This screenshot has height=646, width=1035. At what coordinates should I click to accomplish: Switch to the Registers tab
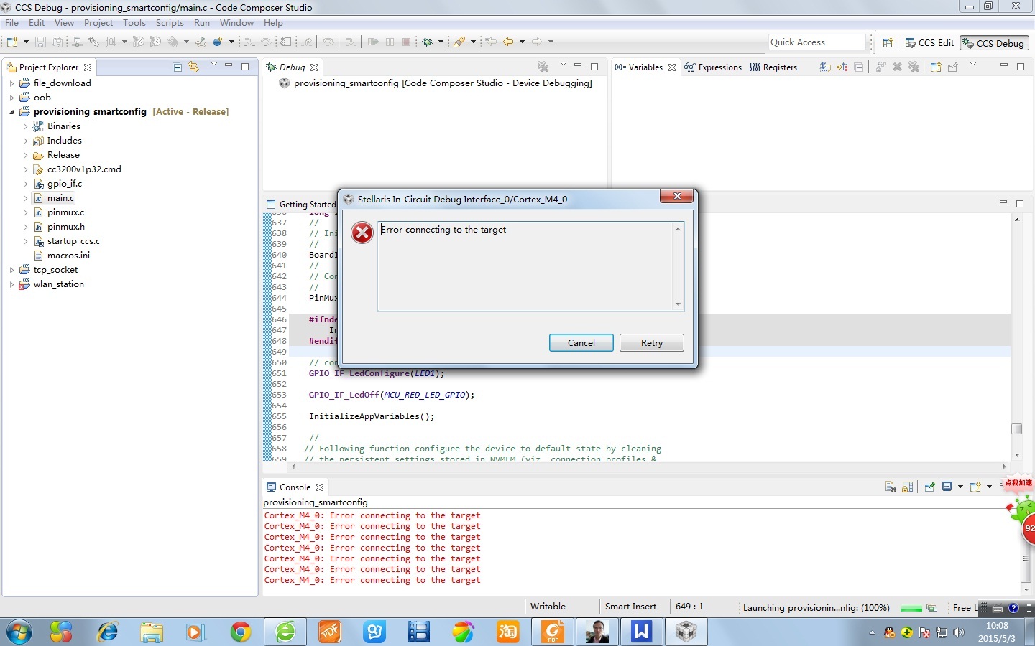(773, 67)
